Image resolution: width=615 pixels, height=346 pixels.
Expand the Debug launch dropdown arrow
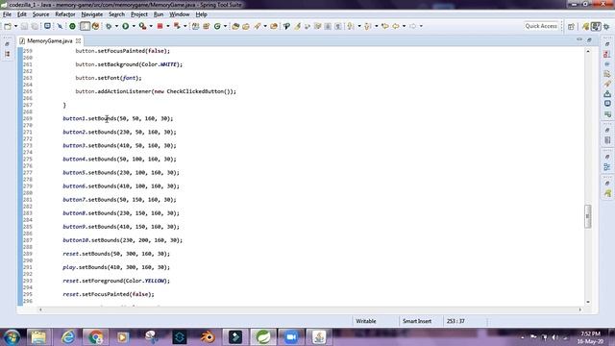[x=116, y=26]
